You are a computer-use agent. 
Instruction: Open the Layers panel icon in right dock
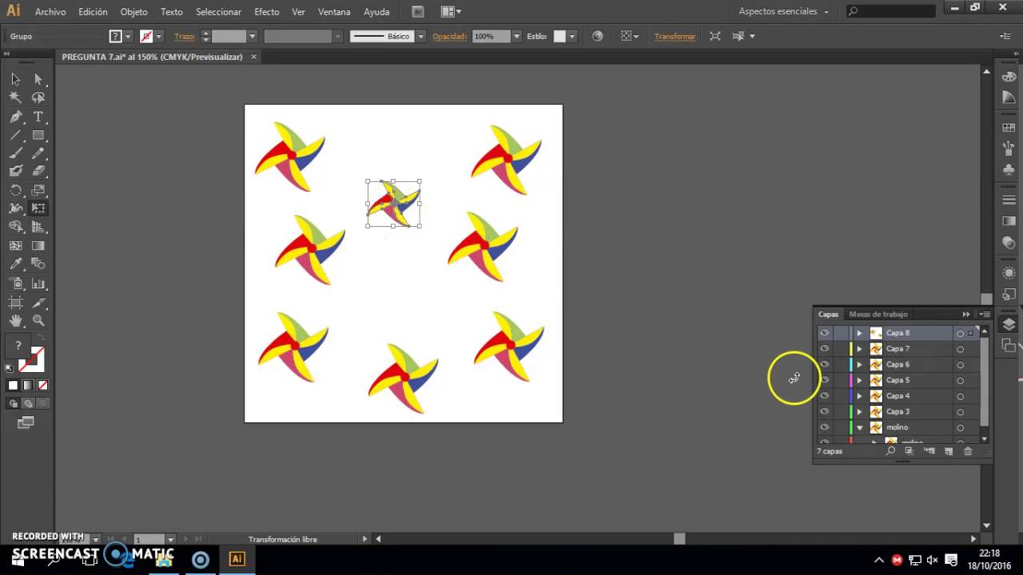click(1009, 324)
